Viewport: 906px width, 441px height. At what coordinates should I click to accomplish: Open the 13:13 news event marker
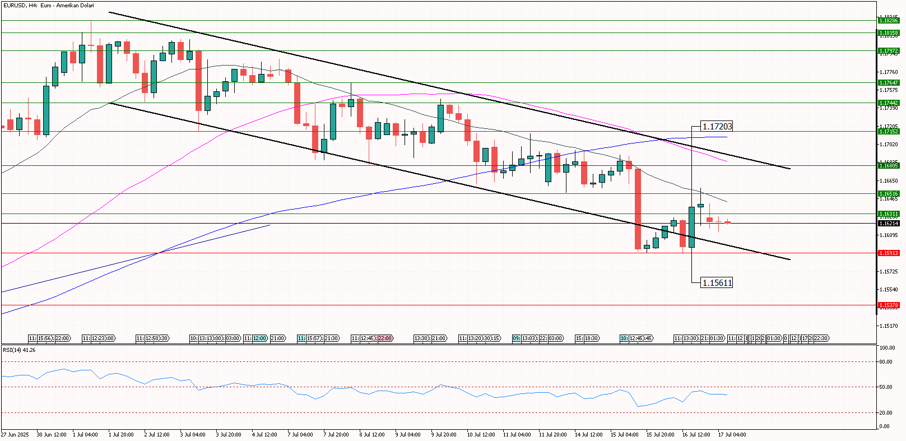(206, 338)
